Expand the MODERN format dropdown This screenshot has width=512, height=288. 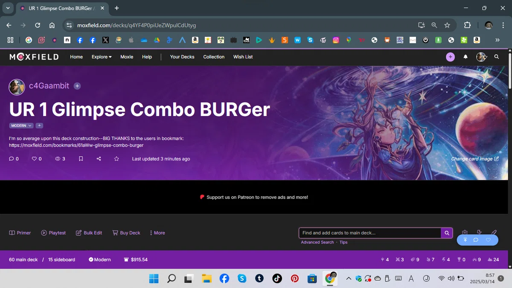coord(21,125)
